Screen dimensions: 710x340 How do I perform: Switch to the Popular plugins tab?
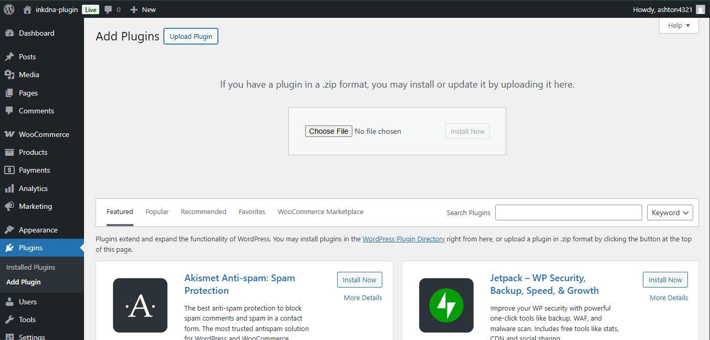[x=156, y=211]
